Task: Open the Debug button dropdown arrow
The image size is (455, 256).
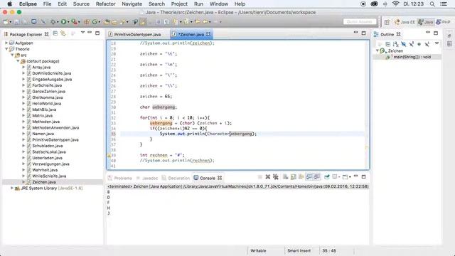Action: click(x=58, y=22)
